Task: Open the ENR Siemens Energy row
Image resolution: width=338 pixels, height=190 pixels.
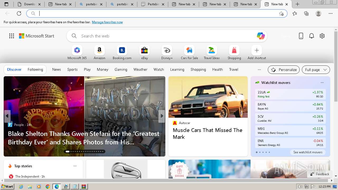Action: (290, 143)
